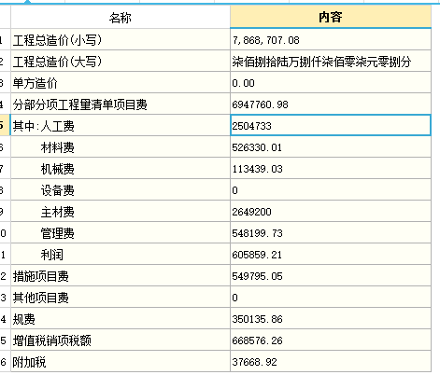This screenshot has width=440, height=375.
Task: Select the 其中:人工费 name cell
Action: click(121, 125)
